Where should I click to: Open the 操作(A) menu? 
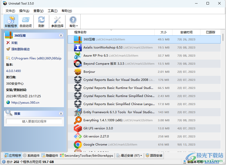click(24, 11)
